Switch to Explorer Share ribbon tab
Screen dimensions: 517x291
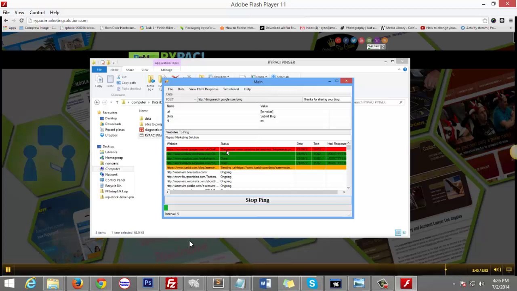click(130, 70)
